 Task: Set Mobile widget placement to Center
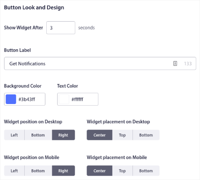click(99, 171)
